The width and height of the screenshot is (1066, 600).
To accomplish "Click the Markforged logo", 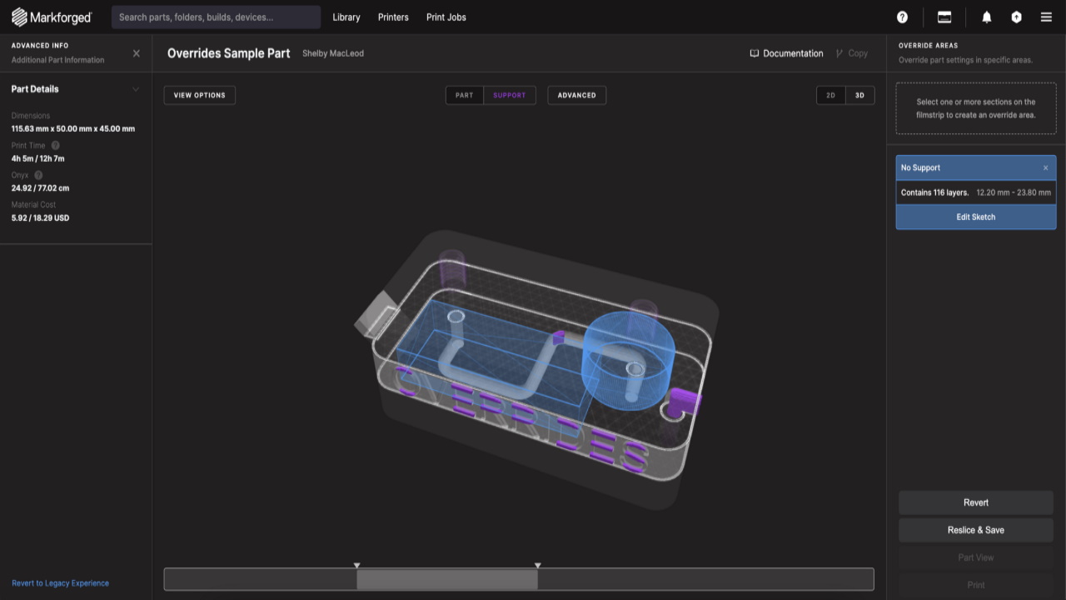I will (x=52, y=17).
